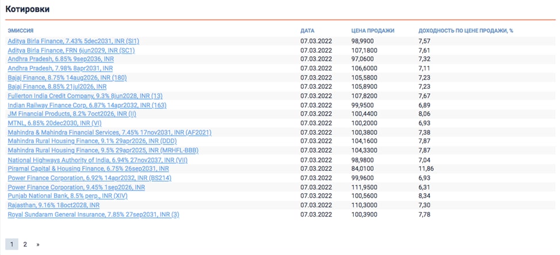560x255 pixels.
Task: Select price value 107,8200
Action: click(x=365, y=96)
